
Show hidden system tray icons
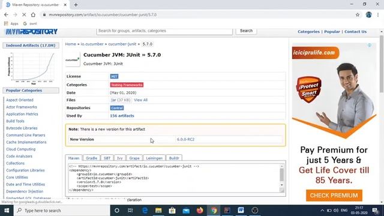coord(322,211)
